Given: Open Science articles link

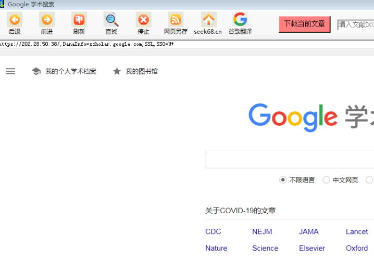Looking at the screenshot, I should (265, 248).
